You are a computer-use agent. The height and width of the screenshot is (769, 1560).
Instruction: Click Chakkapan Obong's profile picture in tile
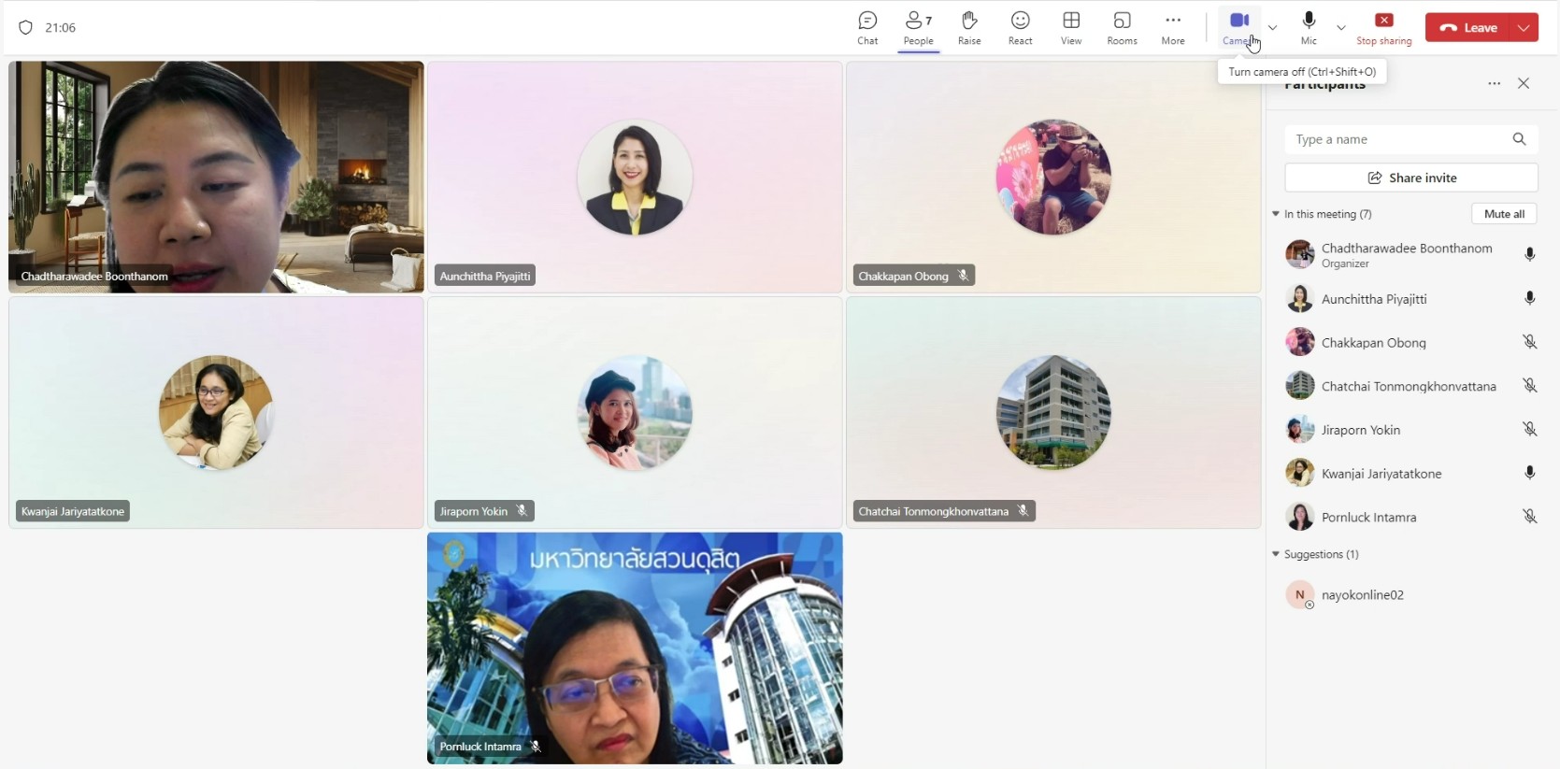pos(1053,177)
